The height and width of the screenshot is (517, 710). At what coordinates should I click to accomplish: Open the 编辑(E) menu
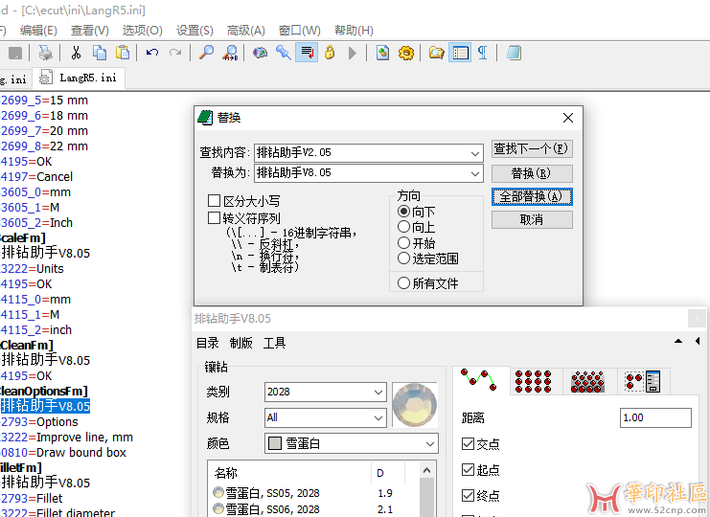38,31
